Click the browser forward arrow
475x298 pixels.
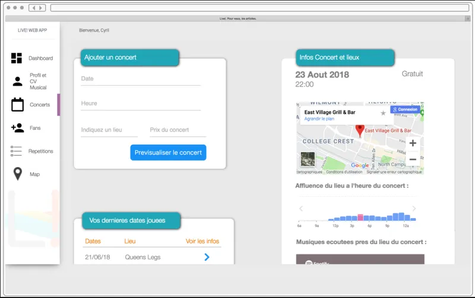pyautogui.click(x=40, y=8)
